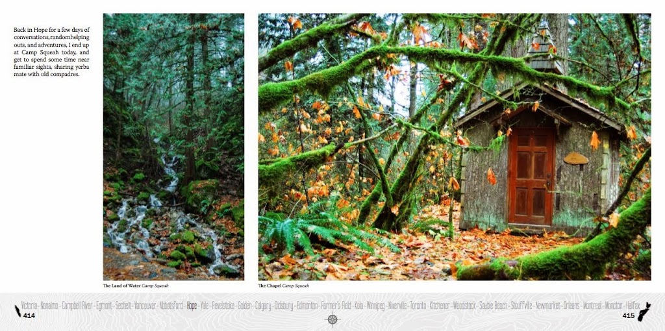The image size is (665, 331).
Task: Click the compass rose icon at page bottom
Action: (x=332, y=319)
